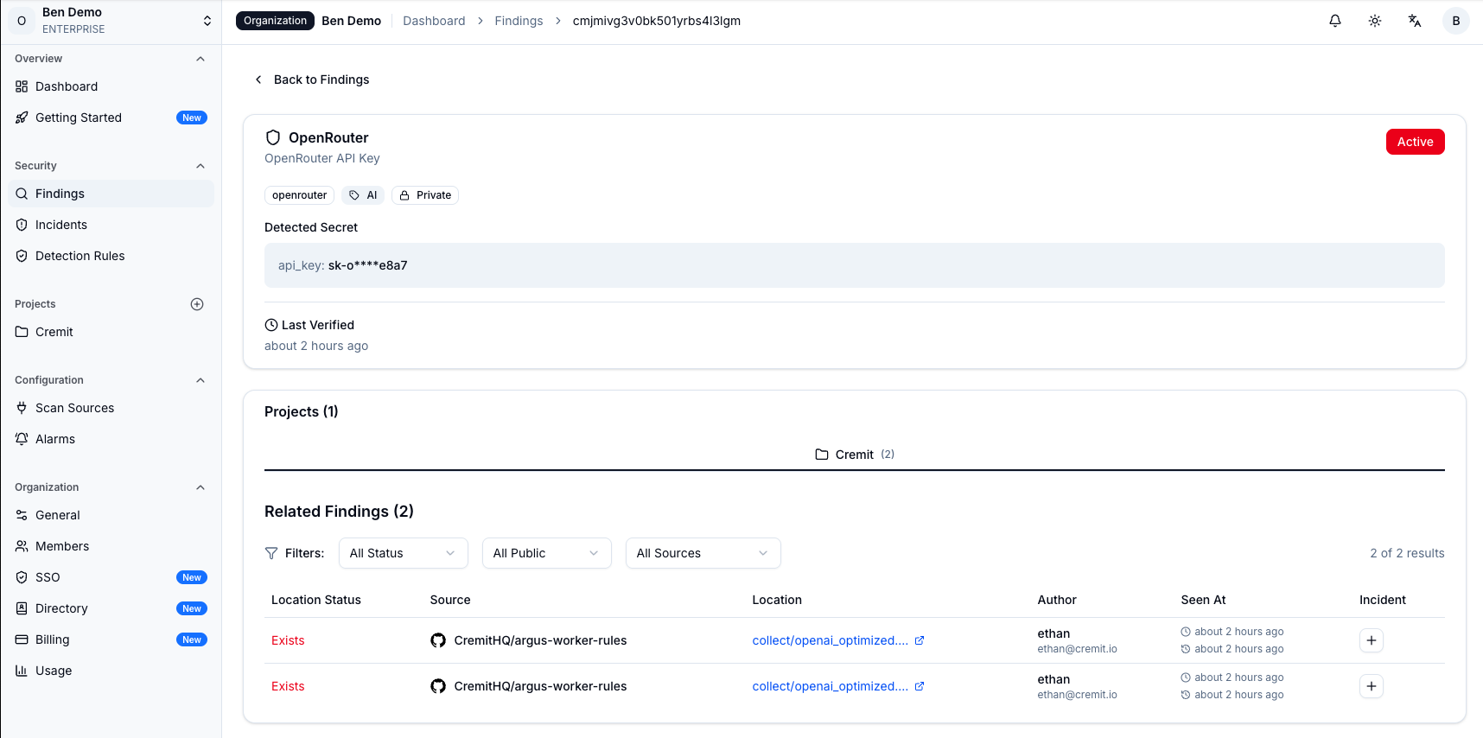
Task: Open external link for first collect/openai_optimized location
Action: tap(920, 640)
